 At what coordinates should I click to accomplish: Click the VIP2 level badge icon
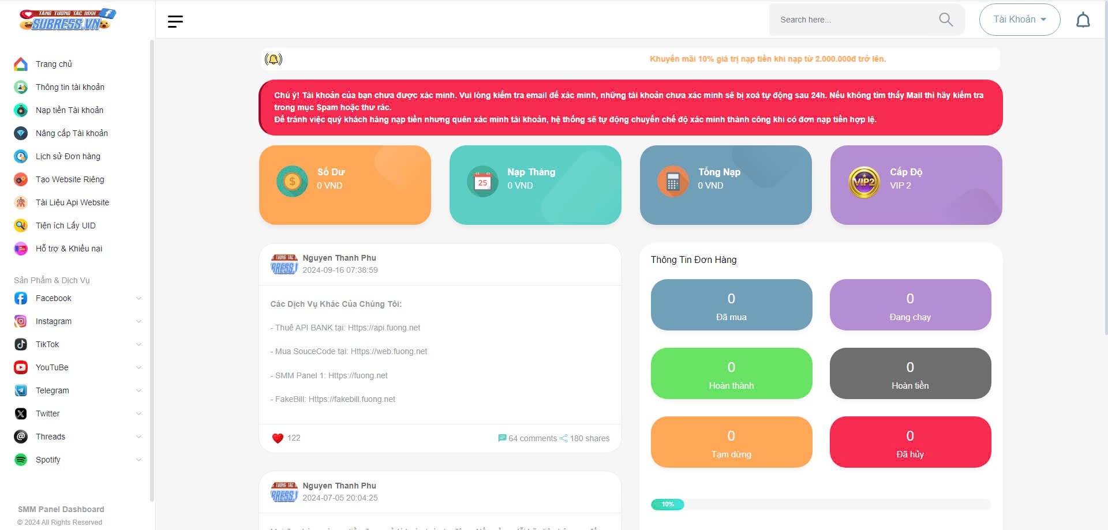coord(863,182)
